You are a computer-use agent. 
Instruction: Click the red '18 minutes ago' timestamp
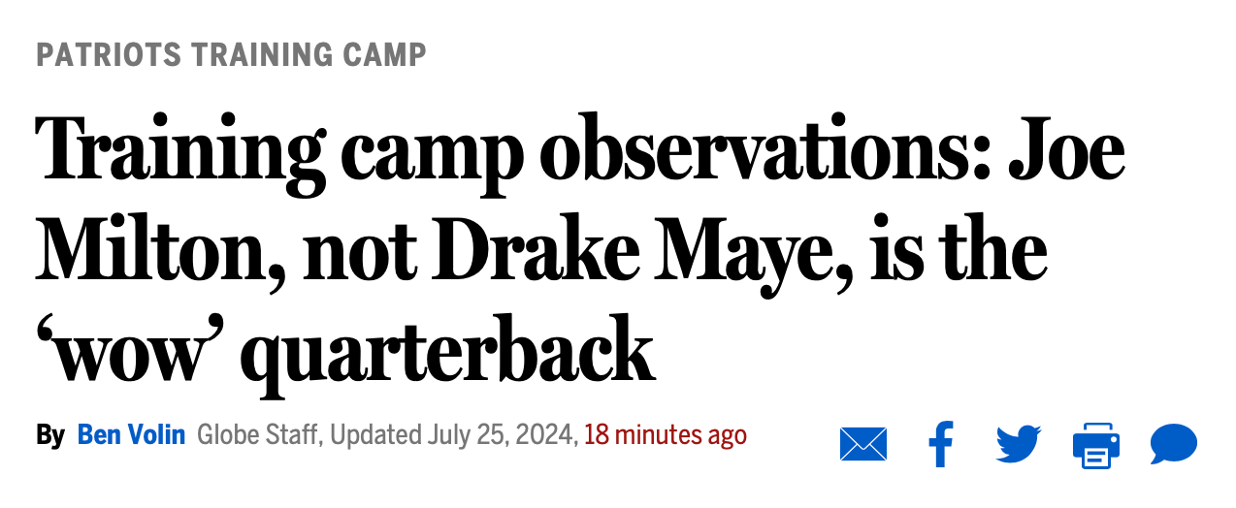666,435
